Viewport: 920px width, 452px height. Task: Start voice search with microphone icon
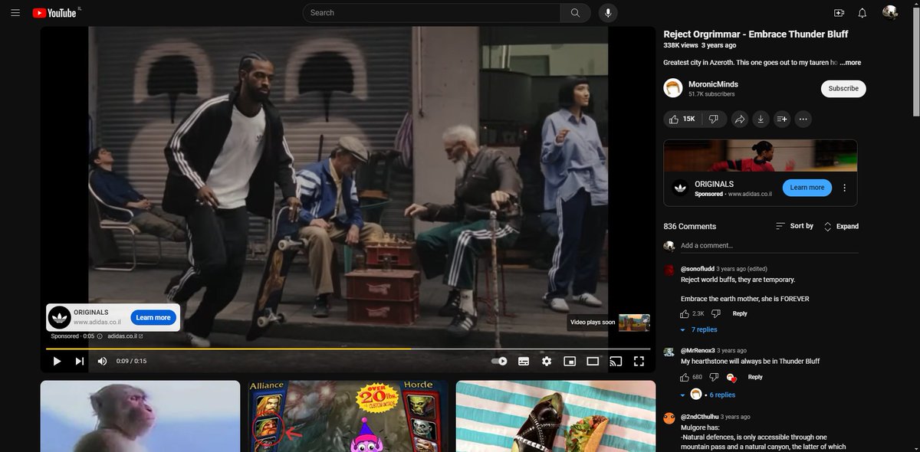(x=608, y=13)
